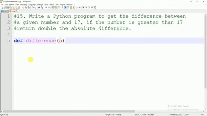The height and width of the screenshot is (116, 207).
Task: Click the small X below the window close button
Action: [206, 5]
